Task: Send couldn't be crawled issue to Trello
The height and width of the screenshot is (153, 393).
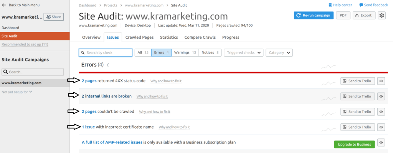Action: 358,112
